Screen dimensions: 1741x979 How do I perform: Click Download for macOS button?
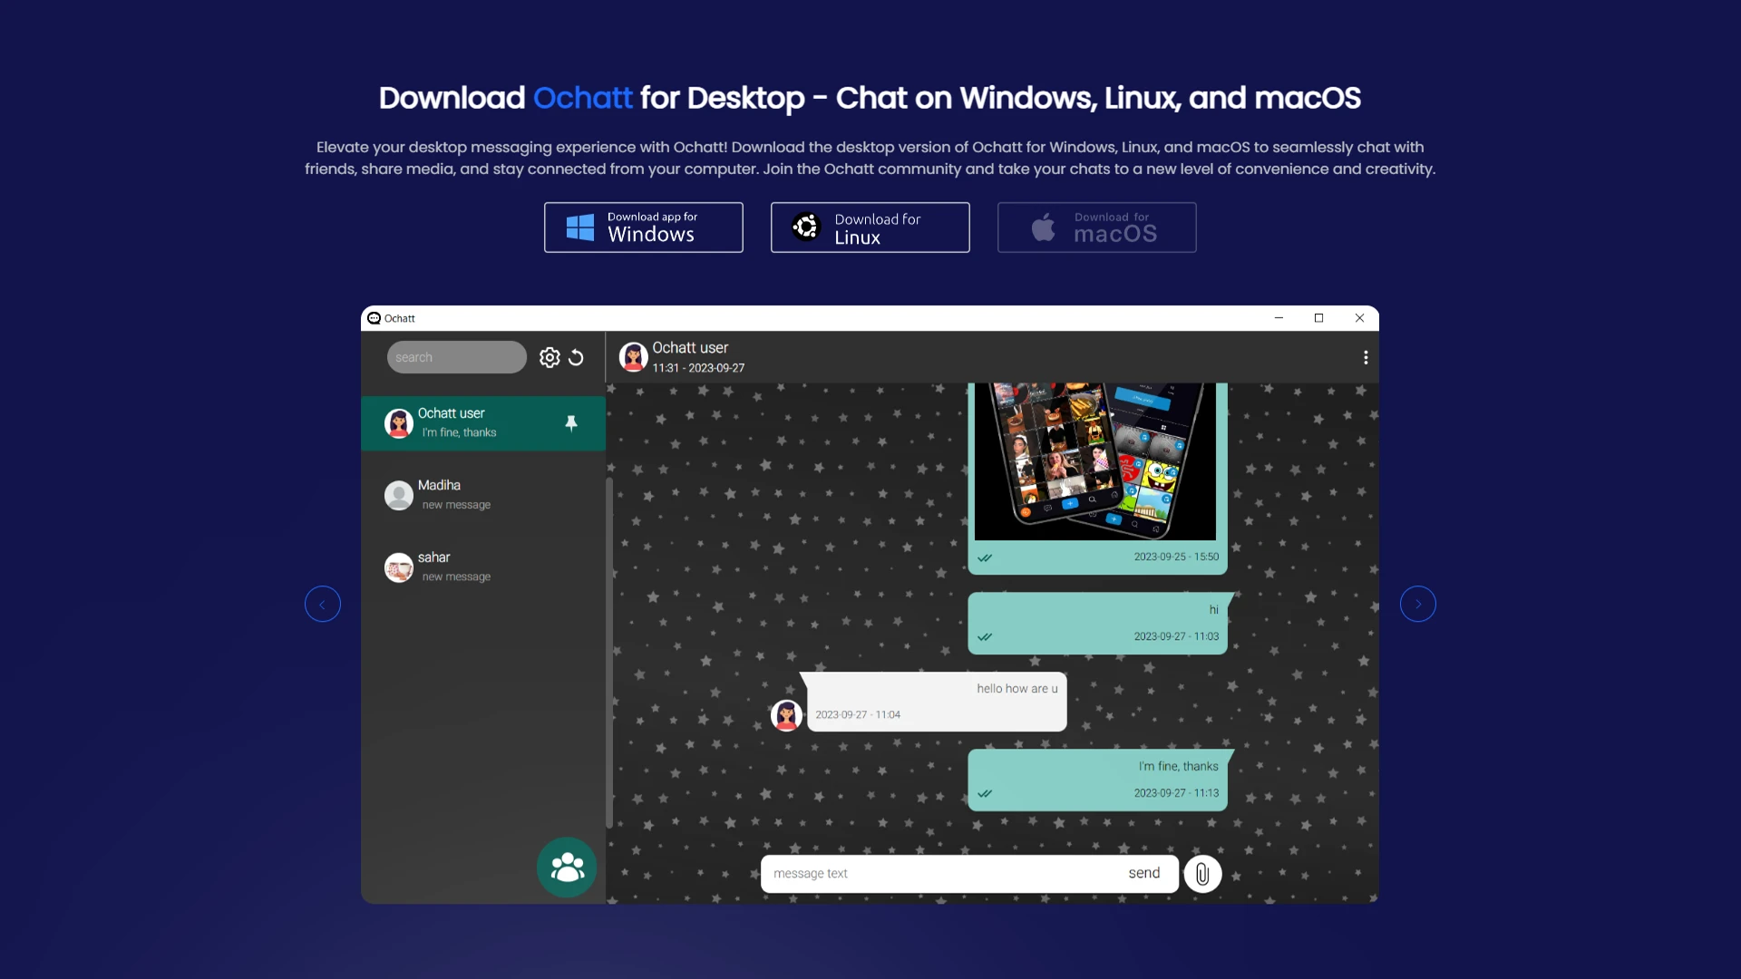pos(1097,228)
